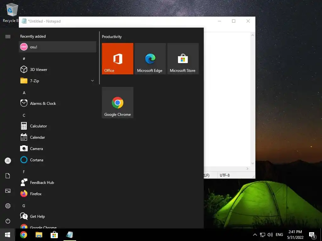Viewport: 322px width, 241px height.
Task: Click Notepad vertical scrollbar down arrow
Action: [253, 163]
